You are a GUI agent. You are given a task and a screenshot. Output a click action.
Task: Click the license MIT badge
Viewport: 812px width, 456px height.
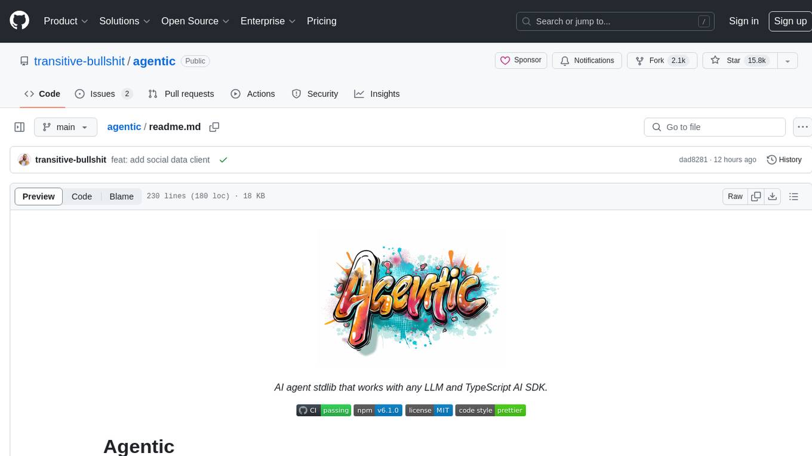point(429,410)
